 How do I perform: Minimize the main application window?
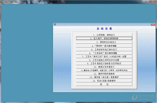144,1
